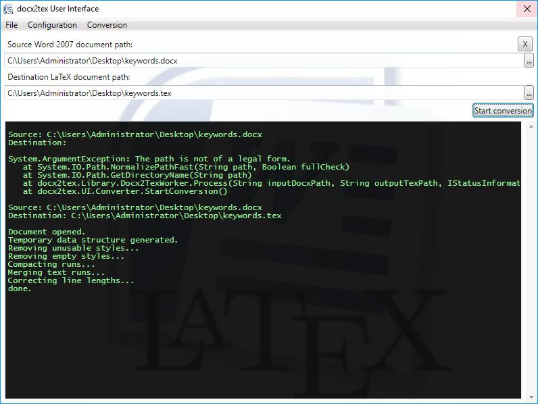Open the File menu
This screenshot has height=404, width=538.
click(11, 25)
